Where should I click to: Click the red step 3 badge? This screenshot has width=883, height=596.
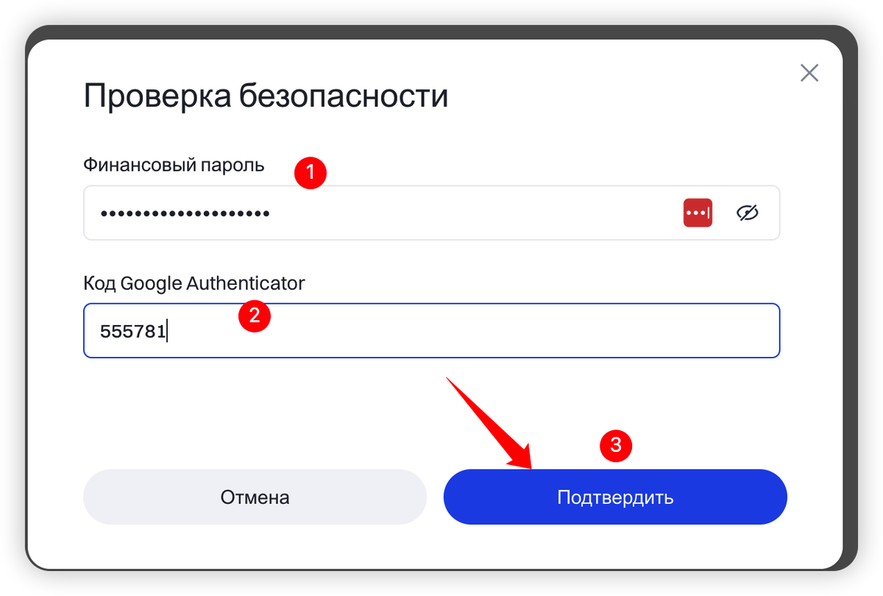pyautogui.click(x=617, y=445)
